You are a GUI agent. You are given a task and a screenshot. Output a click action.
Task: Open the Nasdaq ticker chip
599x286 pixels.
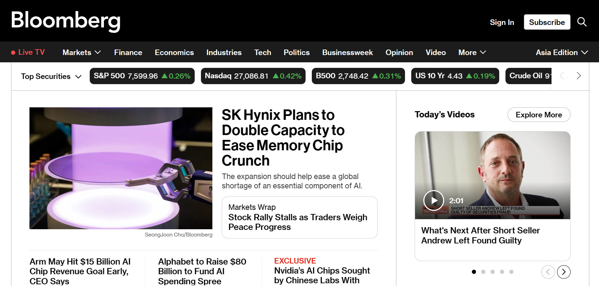pyautogui.click(x=253, y=76)
